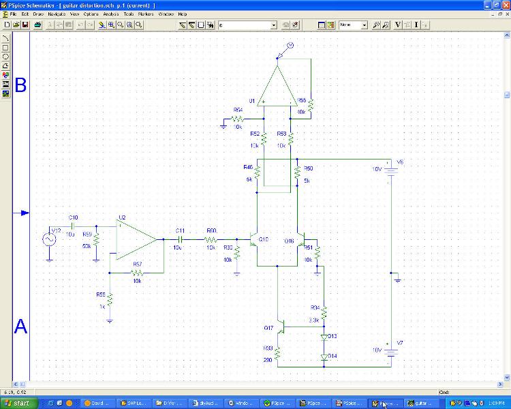The height and width of the screenshot is (409, 511).
Task: Switch to the 'diyAud...' taskbar window
Action: [x=207, y=403]
